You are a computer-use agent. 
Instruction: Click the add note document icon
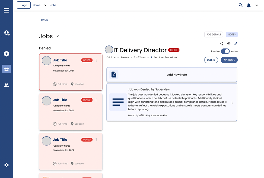[x=114, y=75]
